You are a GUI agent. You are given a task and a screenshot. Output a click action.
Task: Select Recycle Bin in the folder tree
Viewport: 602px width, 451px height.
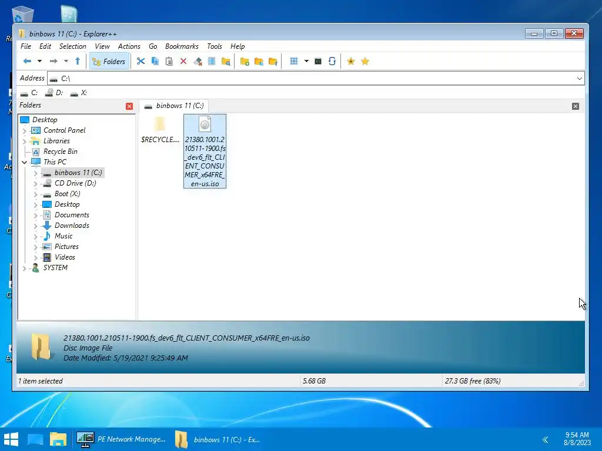point(61,152)
